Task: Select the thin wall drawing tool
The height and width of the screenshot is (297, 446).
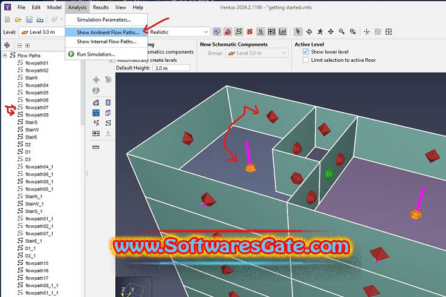Action: point(96,113)
